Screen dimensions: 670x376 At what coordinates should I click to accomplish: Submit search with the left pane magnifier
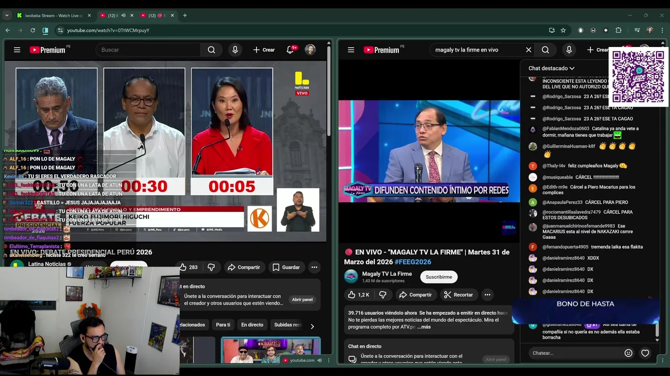pyautogui.click(x=211, y=50)
